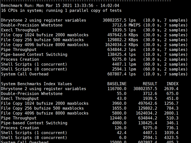
Task: Click Process Creation baseline 126.0
Action: coord(120,128)
